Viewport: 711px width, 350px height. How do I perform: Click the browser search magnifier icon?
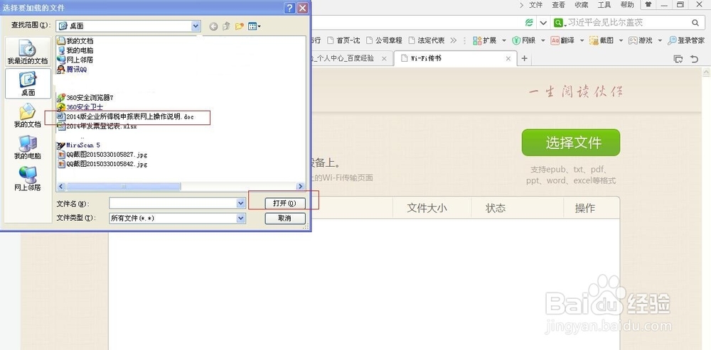point(695,23)
